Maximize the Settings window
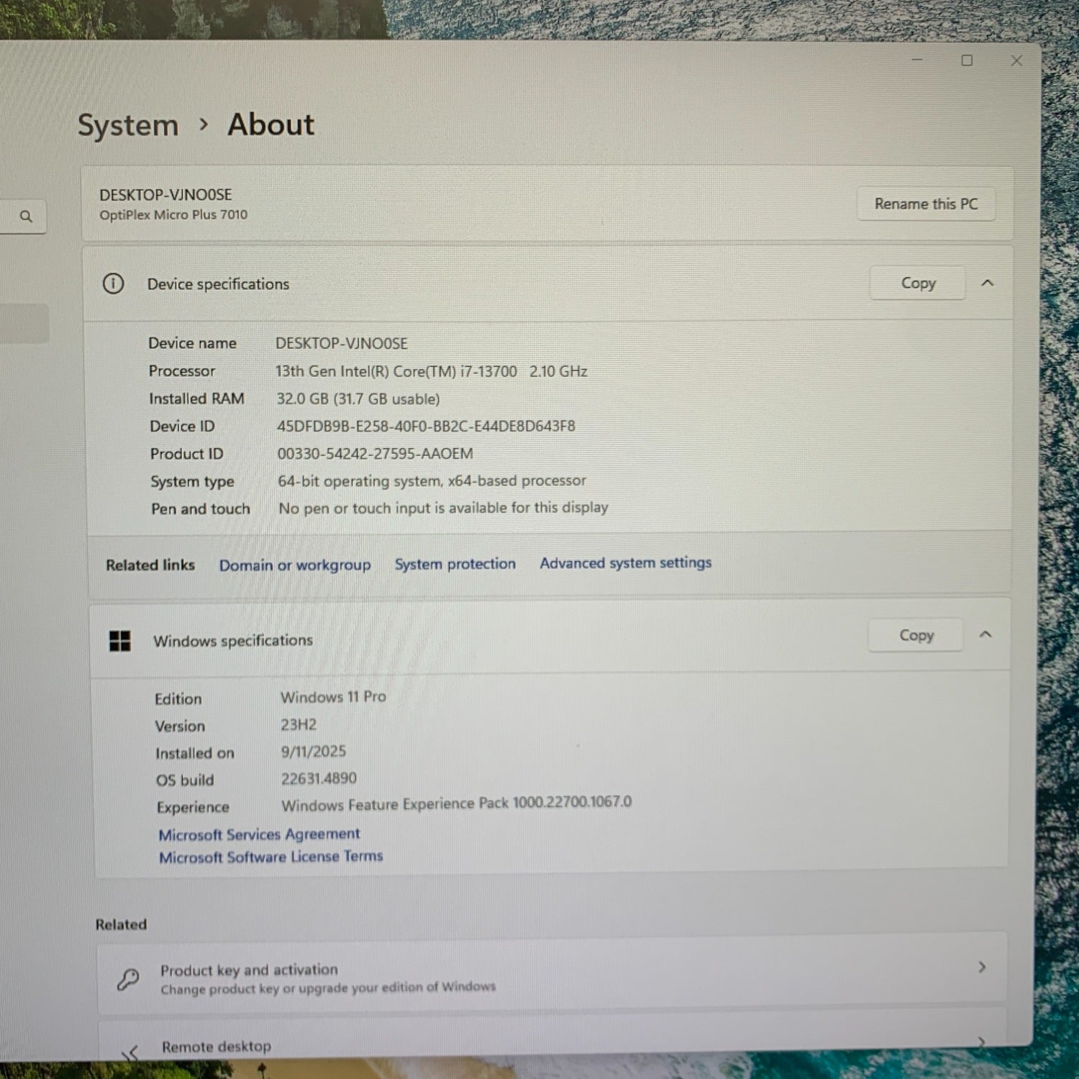This screenshot has height=1079, width=1079. pos(967,60)
